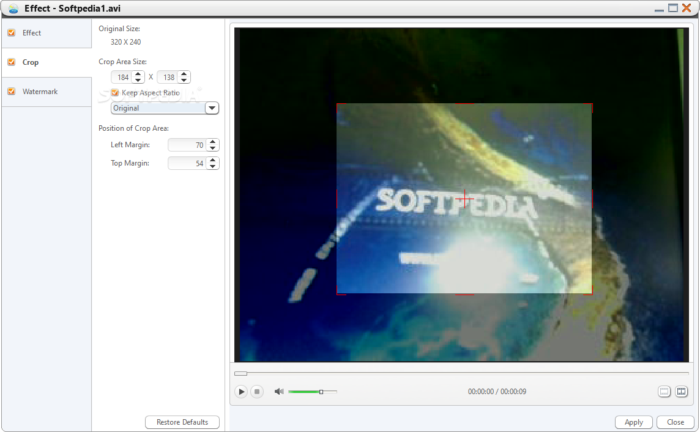This screenshot has width=700, height=432.
Task: Uncheck the Watermark checkbox
Action: [12, 92]
